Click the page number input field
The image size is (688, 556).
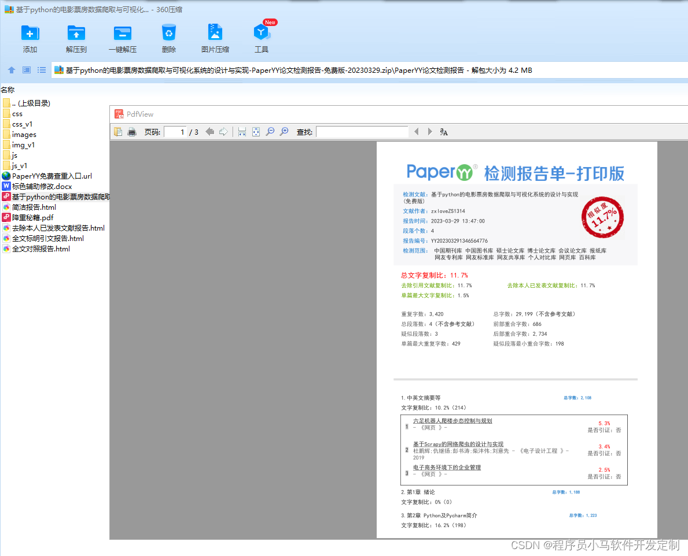[175, 132]
